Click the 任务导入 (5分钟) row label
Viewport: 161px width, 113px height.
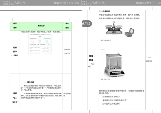click(15, 98)
